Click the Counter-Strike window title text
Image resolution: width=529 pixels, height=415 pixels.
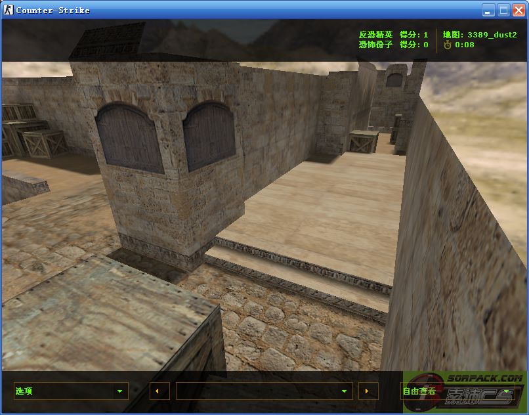[53, 10]
